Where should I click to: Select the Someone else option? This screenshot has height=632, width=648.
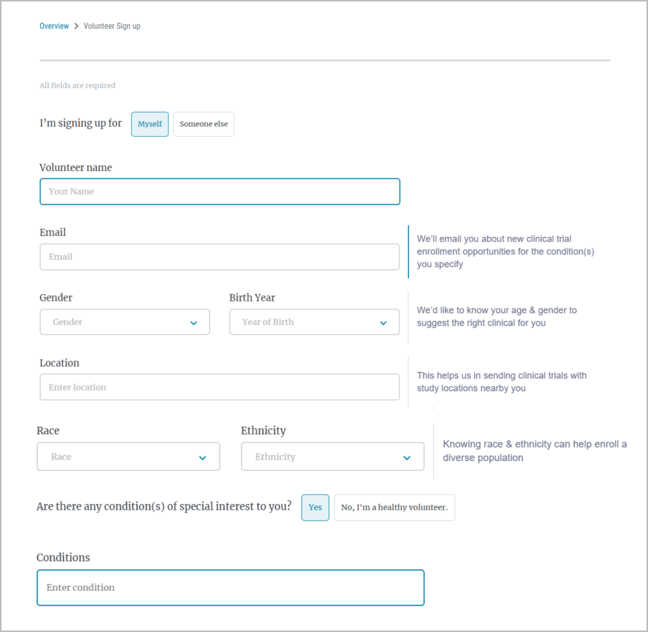coord(204,124)
